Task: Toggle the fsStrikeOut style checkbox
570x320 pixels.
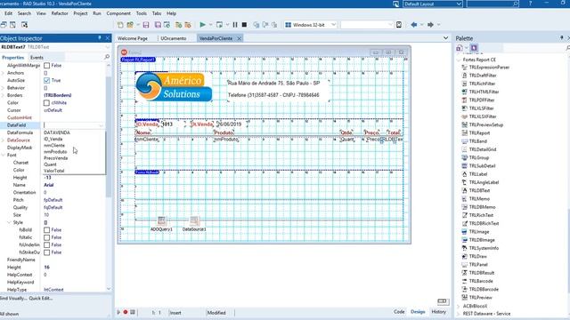Action: (46, 252)
